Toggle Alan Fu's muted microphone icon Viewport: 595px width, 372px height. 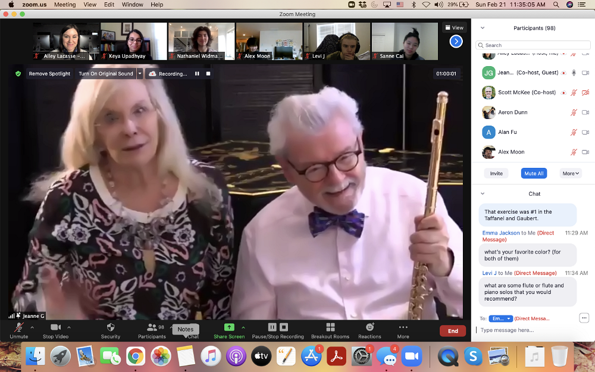point(574,132)
